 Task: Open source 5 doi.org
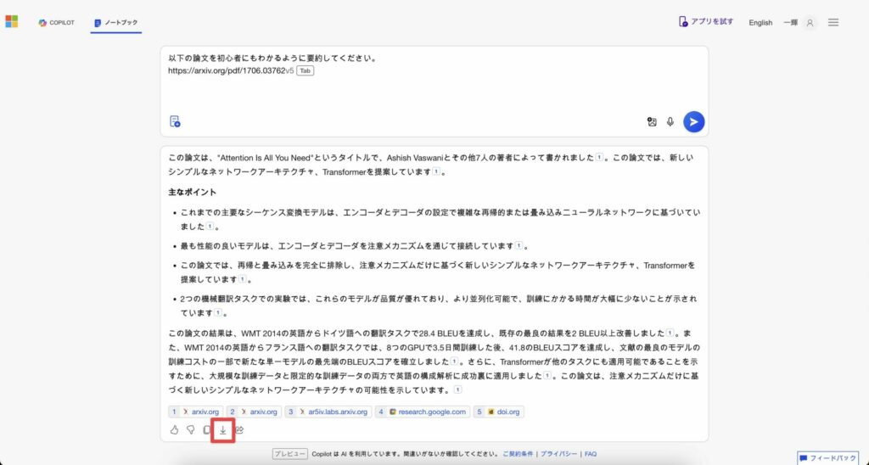tap(499, 412)
